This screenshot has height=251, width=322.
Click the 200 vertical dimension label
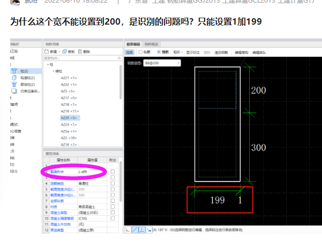click(259, 90)
